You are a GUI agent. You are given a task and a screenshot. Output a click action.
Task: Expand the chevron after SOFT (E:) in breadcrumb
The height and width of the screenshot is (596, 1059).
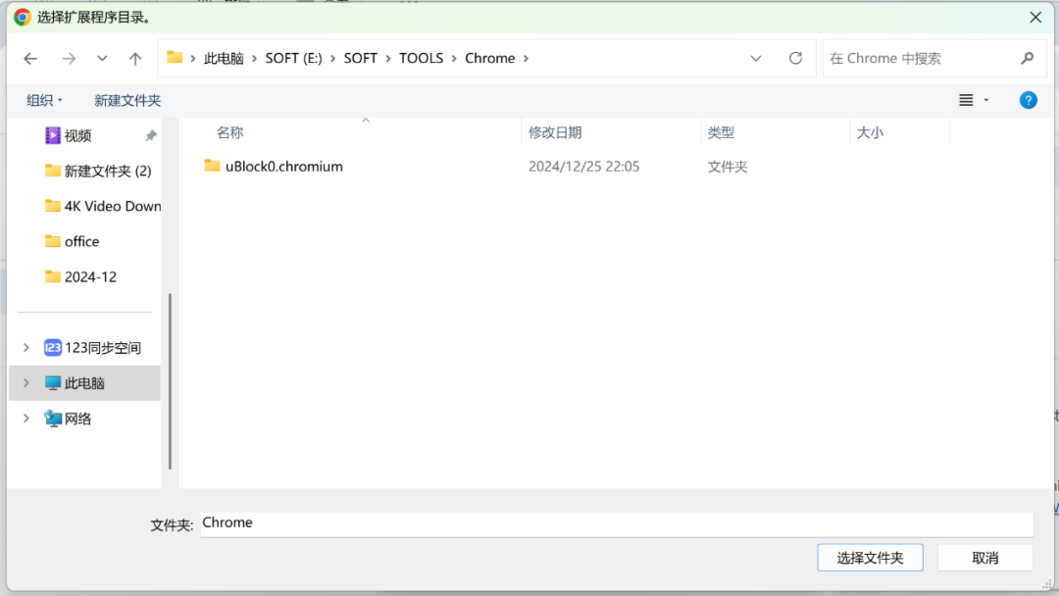pos(332,58)
